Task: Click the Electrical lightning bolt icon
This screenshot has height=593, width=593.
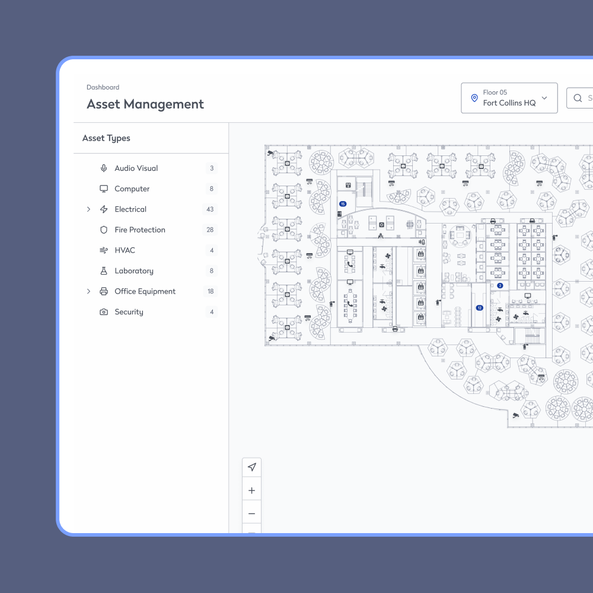Action: pos(104,209)
